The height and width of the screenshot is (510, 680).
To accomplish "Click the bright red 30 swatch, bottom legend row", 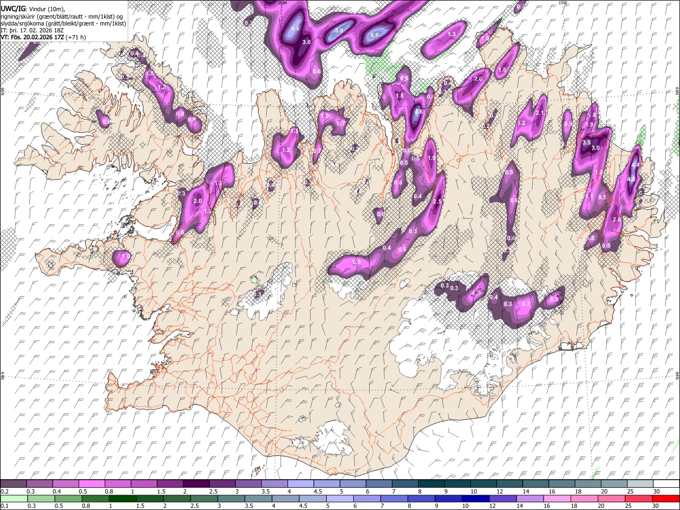I will pos(666,498).
